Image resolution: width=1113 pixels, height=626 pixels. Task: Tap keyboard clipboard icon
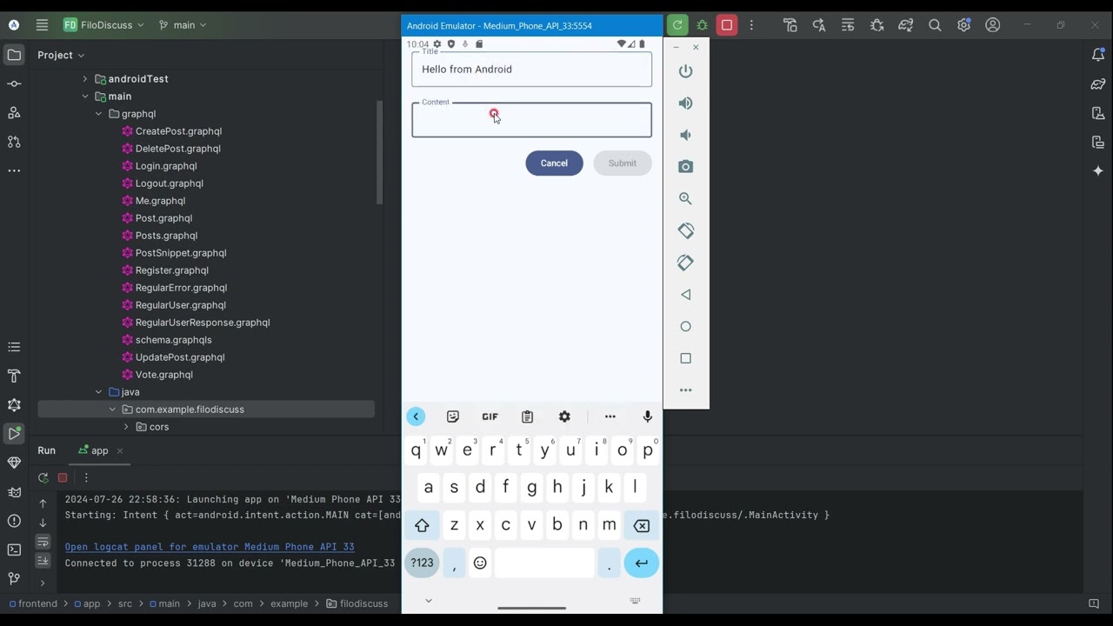click(x=527, y=417)
